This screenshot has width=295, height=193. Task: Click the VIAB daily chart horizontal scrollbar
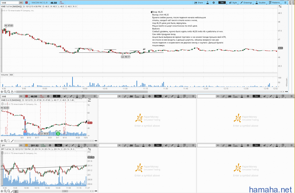pyautogui.click(x=55, y=141)
